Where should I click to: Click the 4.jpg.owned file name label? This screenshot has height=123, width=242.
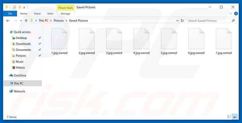click(142, 53)
